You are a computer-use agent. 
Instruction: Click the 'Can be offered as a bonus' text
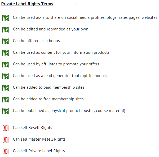coord(36,41)
